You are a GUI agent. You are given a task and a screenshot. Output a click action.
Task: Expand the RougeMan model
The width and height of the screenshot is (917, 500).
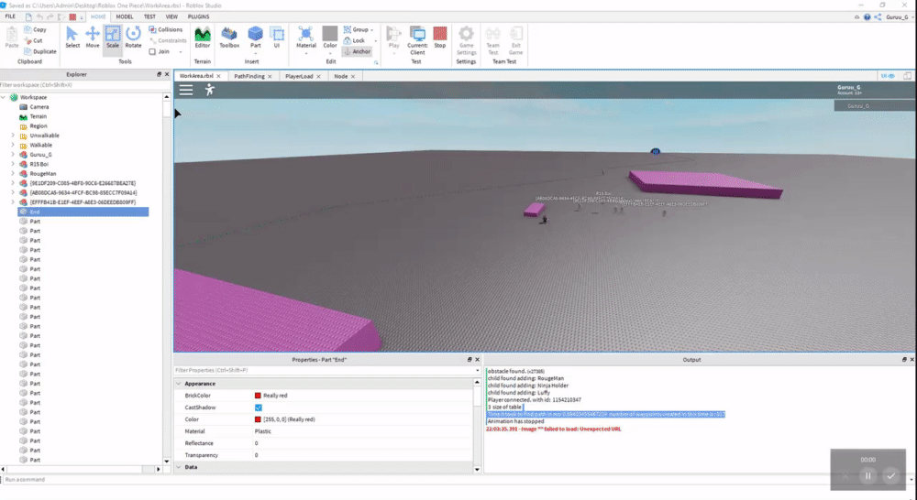(13, 173)
